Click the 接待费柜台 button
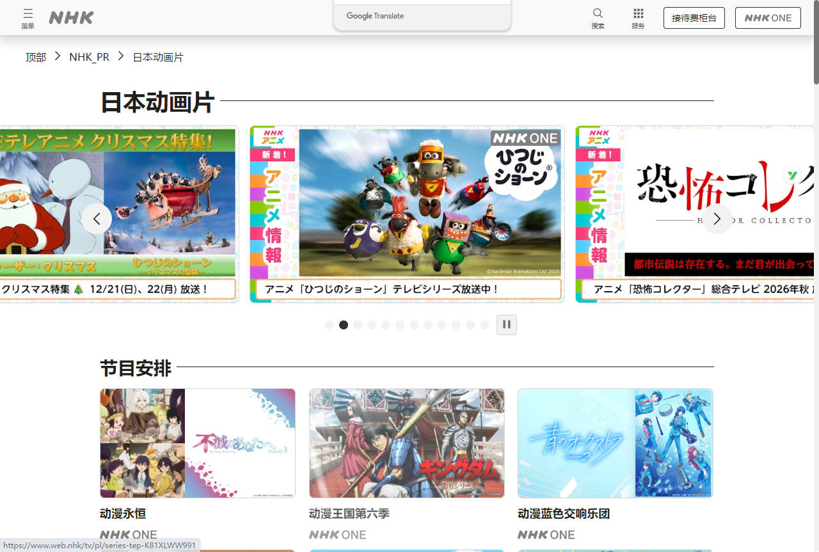Viewport: 819px width, 552px height. coord(694,17)
